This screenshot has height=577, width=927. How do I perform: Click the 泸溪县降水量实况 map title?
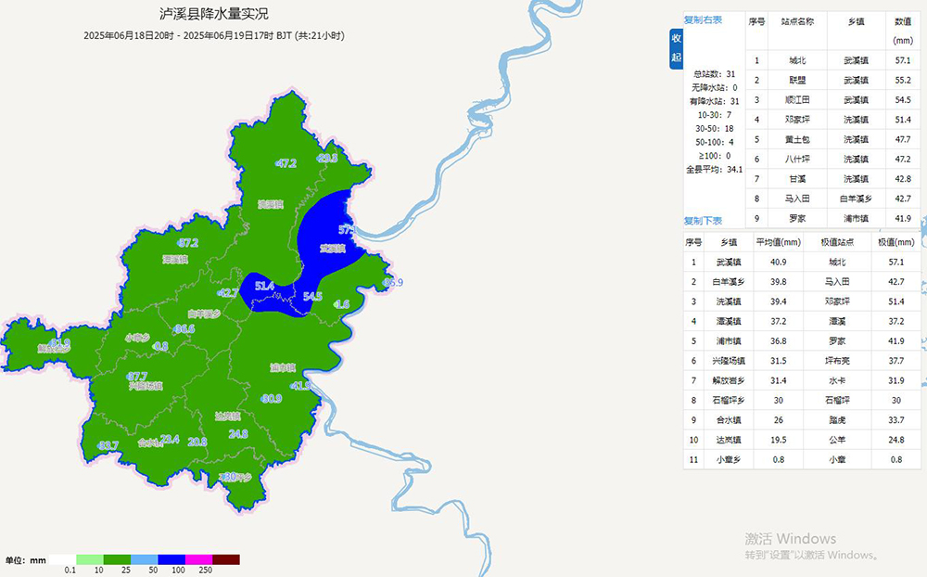point(215,14)
